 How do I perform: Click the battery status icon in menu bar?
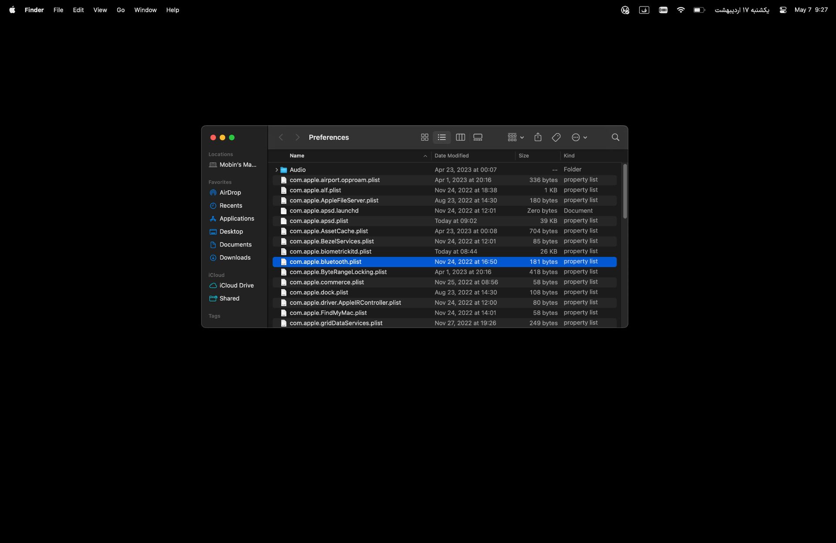699,10
